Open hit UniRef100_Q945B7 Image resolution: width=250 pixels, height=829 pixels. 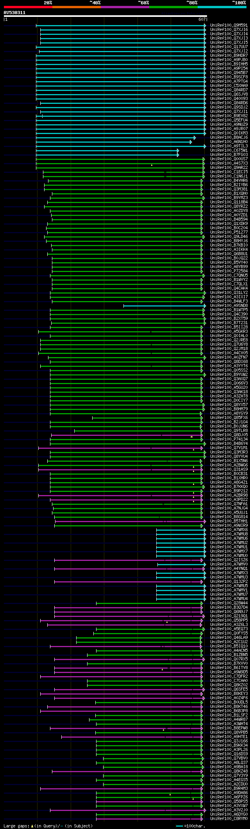[229, 73]
